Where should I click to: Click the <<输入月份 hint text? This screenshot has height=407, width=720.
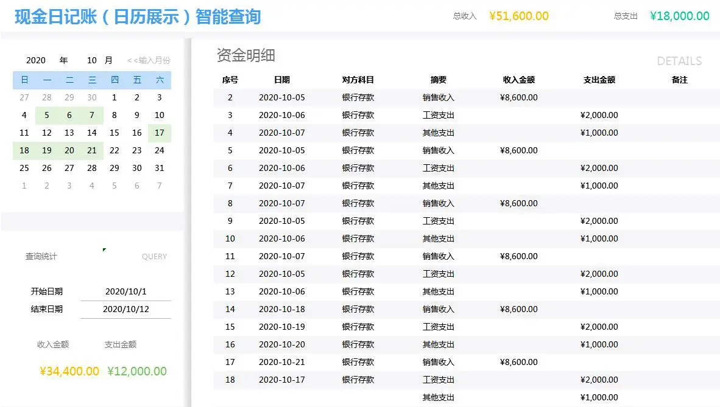[149, 60]
